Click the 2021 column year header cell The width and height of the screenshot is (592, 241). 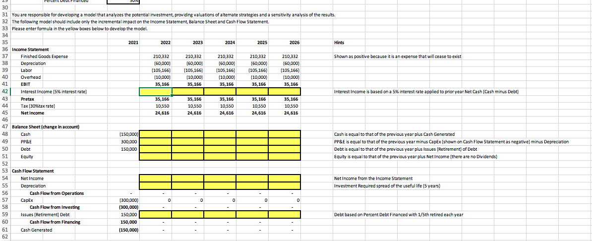coord(123,43)
